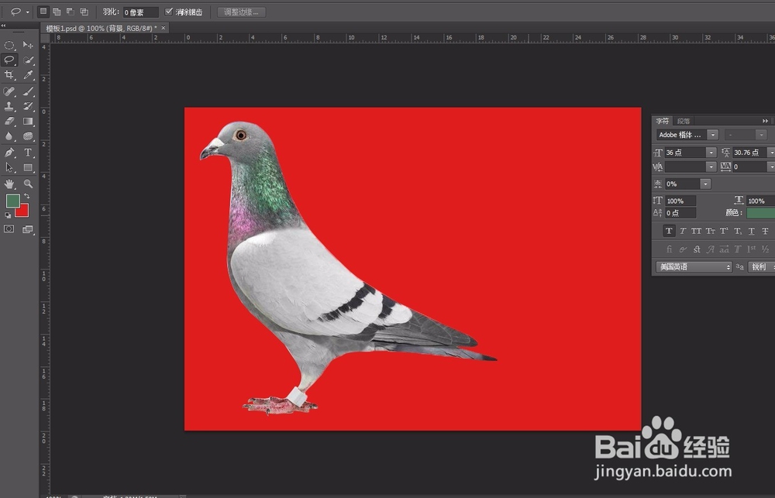
Task: Click the 调整边缘 button
Action: (x=242, y=12)
